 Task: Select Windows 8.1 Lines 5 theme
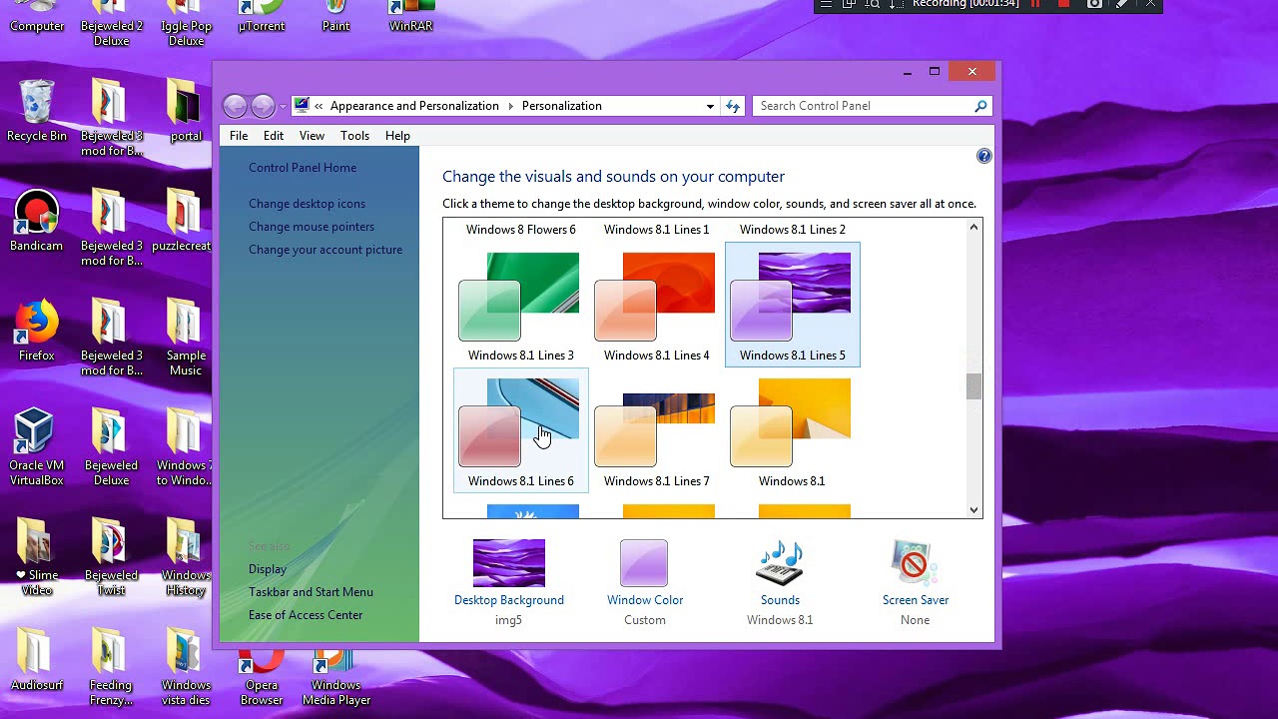click(x=793, y=306)
